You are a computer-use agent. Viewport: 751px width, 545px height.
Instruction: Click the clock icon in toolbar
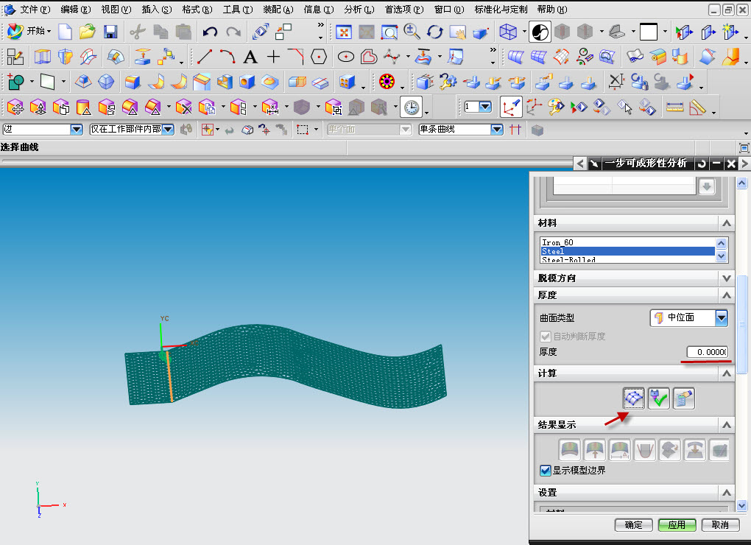pyautogui.click(x=412, y=108)
